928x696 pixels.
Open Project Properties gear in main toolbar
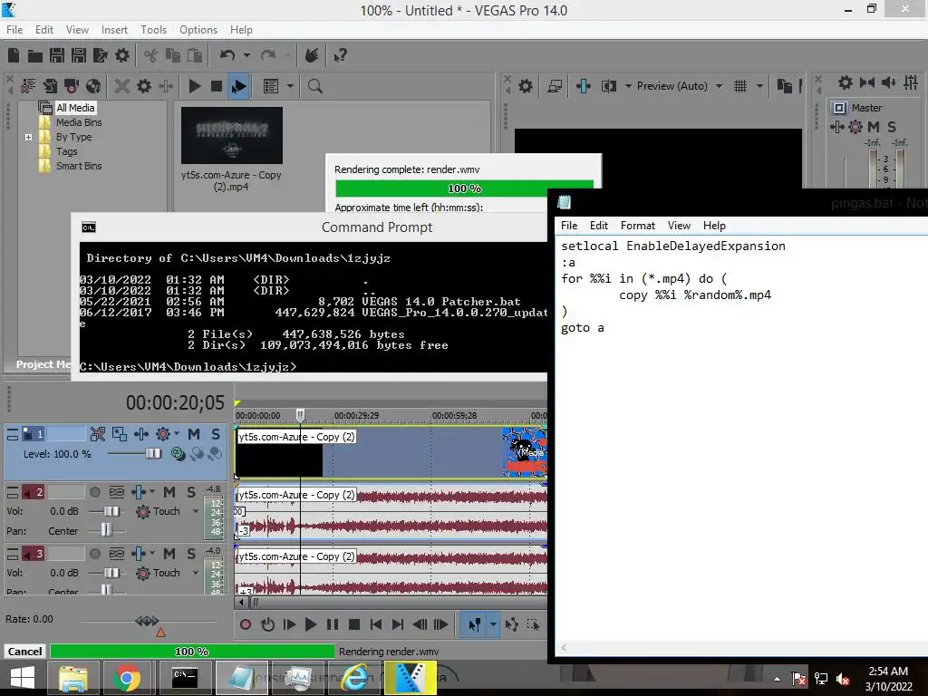[x=122, y=55]
